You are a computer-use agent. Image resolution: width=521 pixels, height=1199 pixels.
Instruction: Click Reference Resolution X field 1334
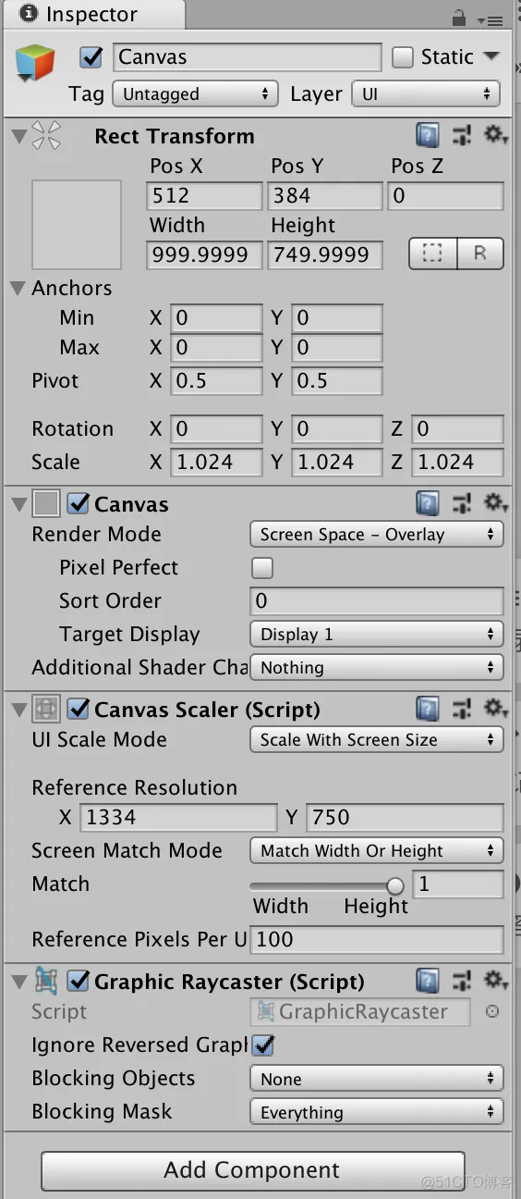[x=178, y=817]
